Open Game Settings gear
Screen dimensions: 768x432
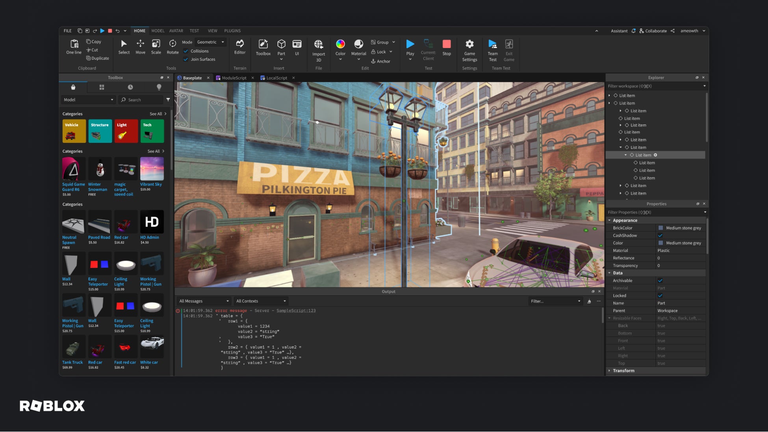coord(469,44)
